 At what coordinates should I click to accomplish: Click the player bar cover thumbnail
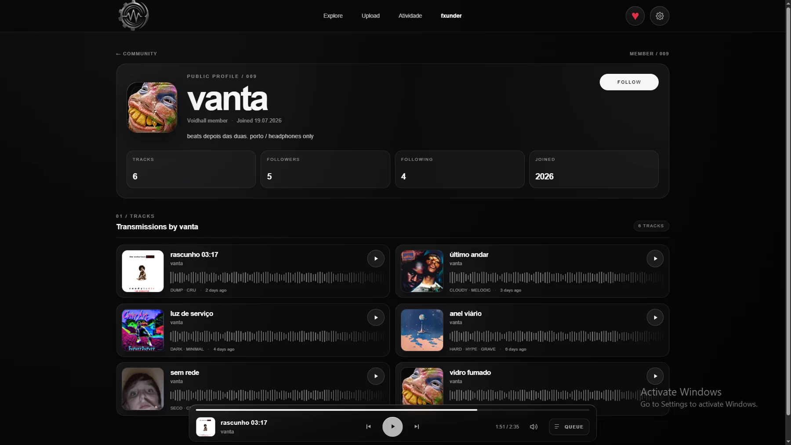tap(205, 427)
